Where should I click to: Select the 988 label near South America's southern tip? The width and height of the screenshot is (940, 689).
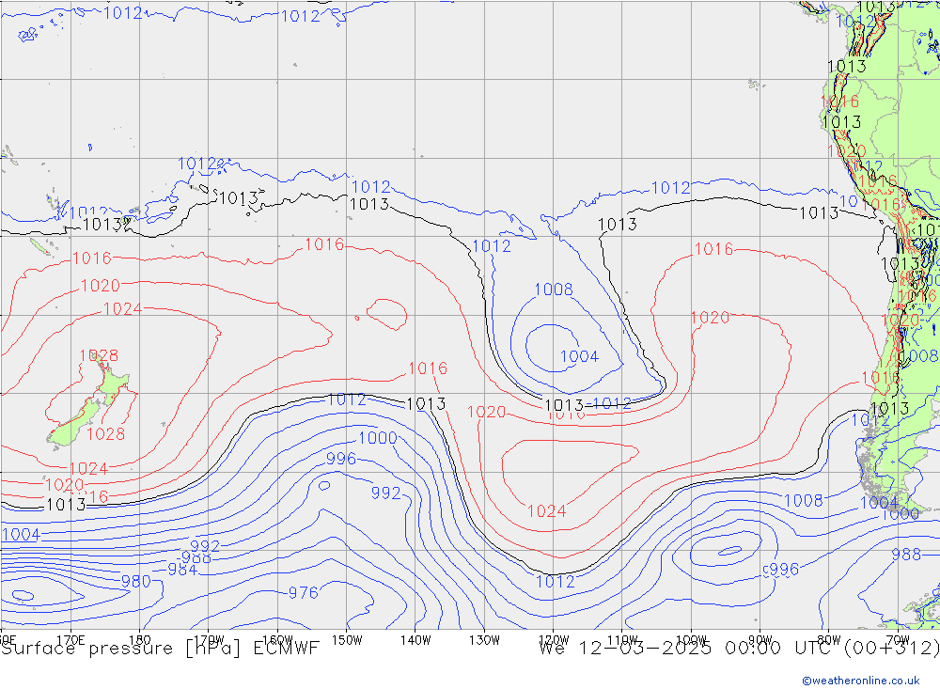906,554
